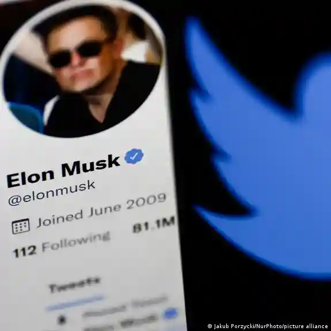This screenshot has height=331, width=331.
Task: Click the number 112 before Following
Action: coord(25,252)
